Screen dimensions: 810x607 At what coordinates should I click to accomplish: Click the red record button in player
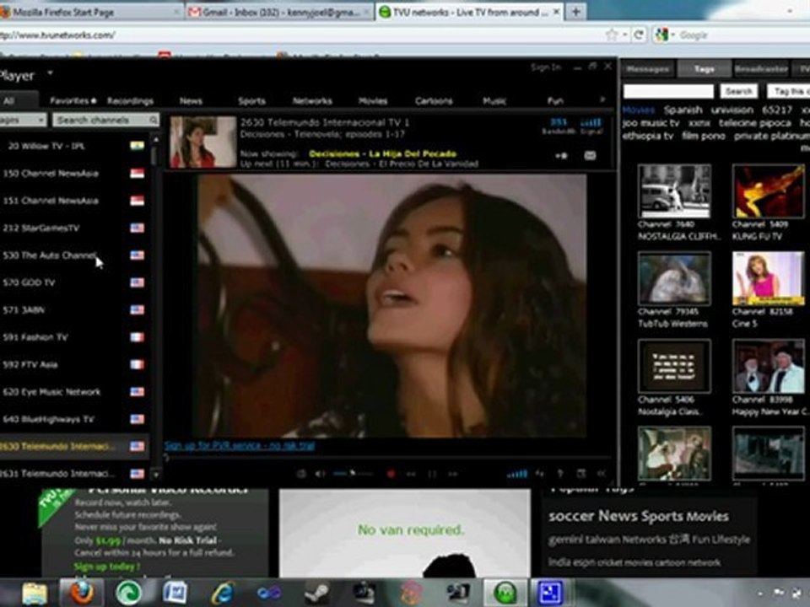(391, 474)
